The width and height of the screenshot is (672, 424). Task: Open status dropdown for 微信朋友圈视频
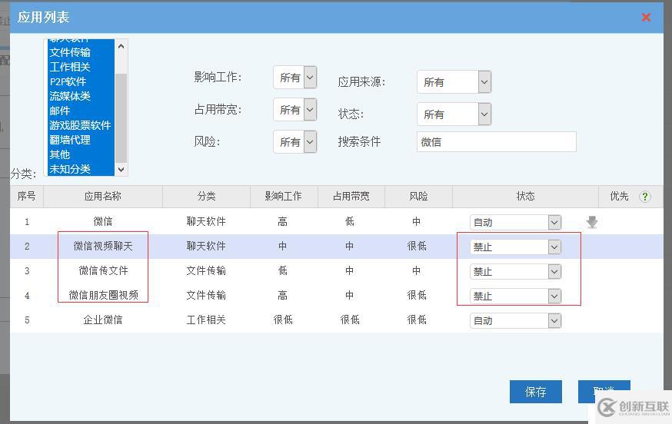point(516,296)
